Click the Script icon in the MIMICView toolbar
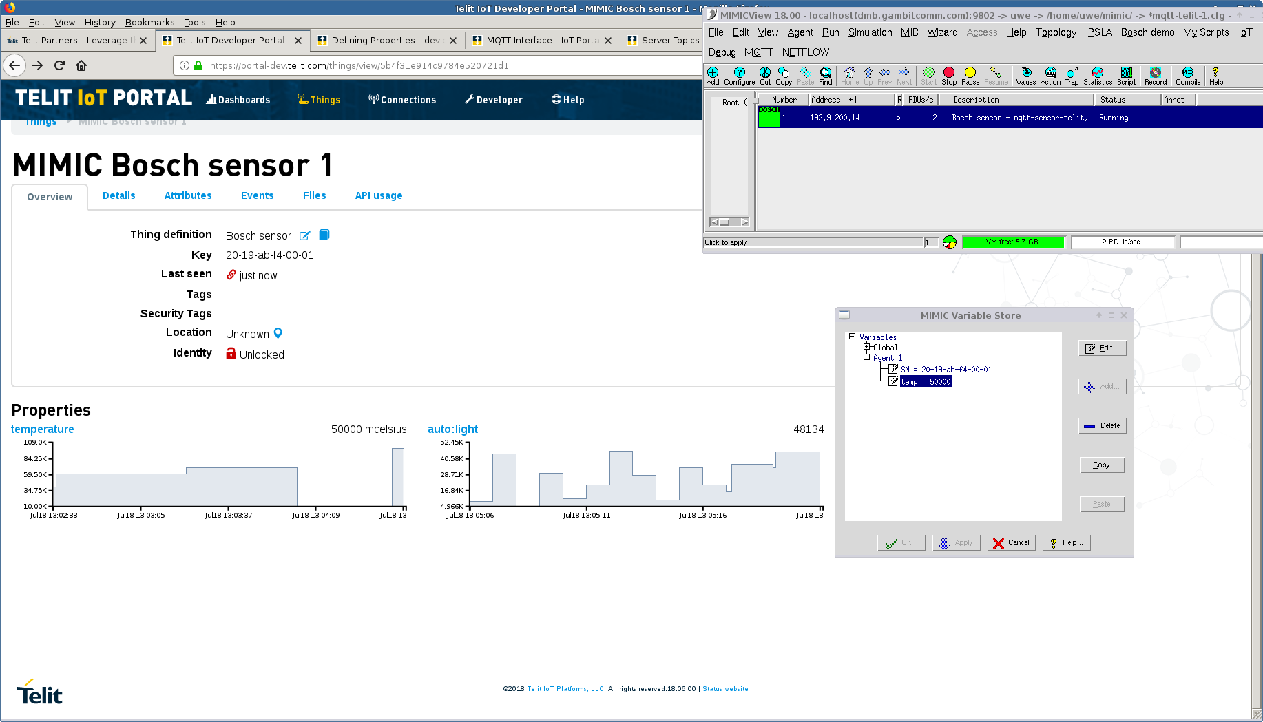Screen dimensions: 1263x722 pos(1127,75)
